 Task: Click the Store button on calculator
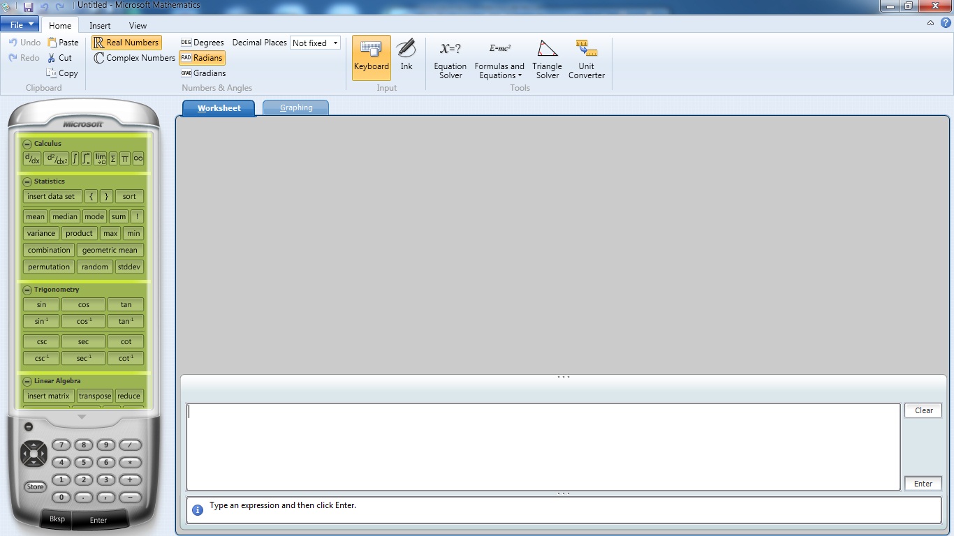pyautogui.click(x=35, y=486)
